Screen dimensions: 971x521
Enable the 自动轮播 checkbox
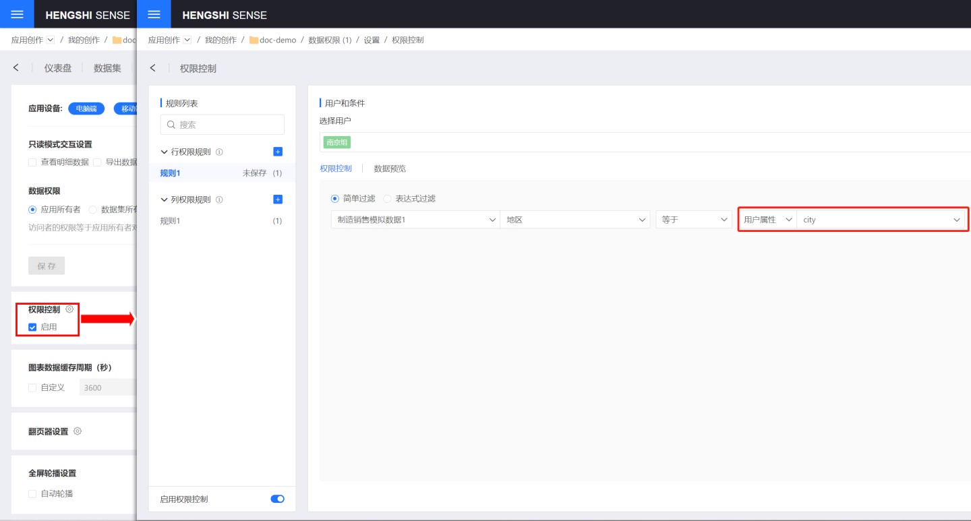point(32,494)
